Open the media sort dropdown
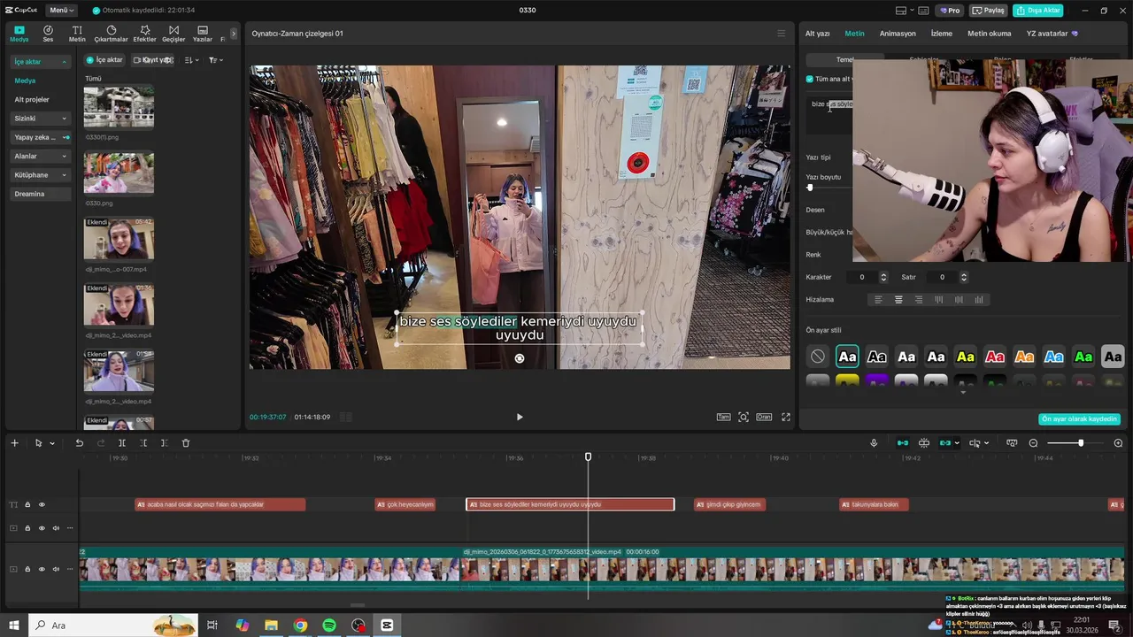This screenshot has height=637, width=1133. coord(192,60)
